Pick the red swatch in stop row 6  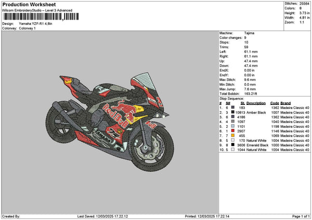pyautogui.click(x=233, y=131)
